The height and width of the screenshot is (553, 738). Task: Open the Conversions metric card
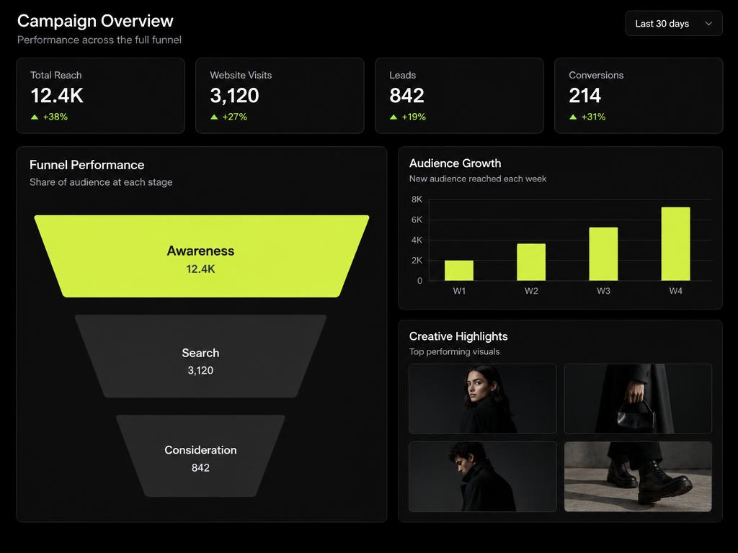[x=639, y=96]
